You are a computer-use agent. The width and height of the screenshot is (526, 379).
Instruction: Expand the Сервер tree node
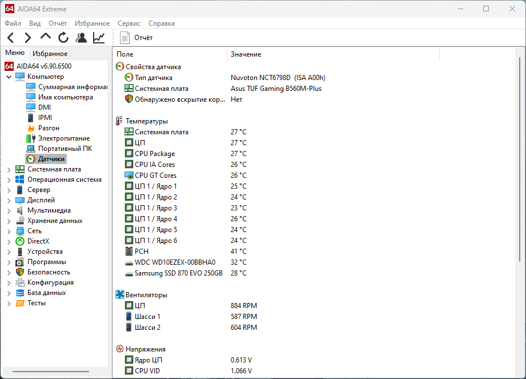pyautogui.click(x=9, y=190)
